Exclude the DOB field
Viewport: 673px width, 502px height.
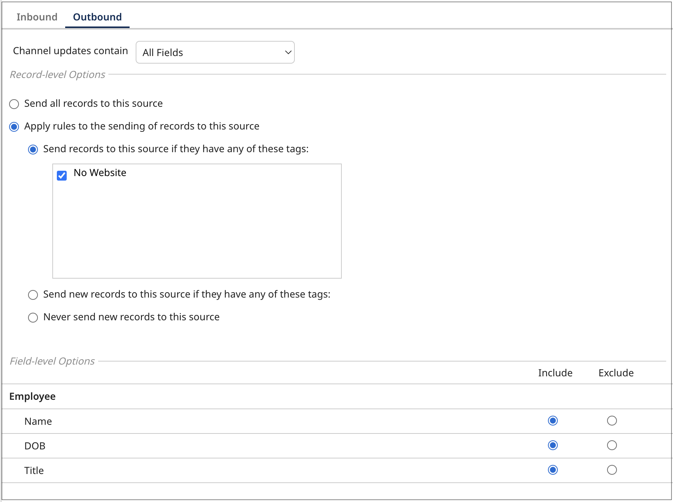612,445
